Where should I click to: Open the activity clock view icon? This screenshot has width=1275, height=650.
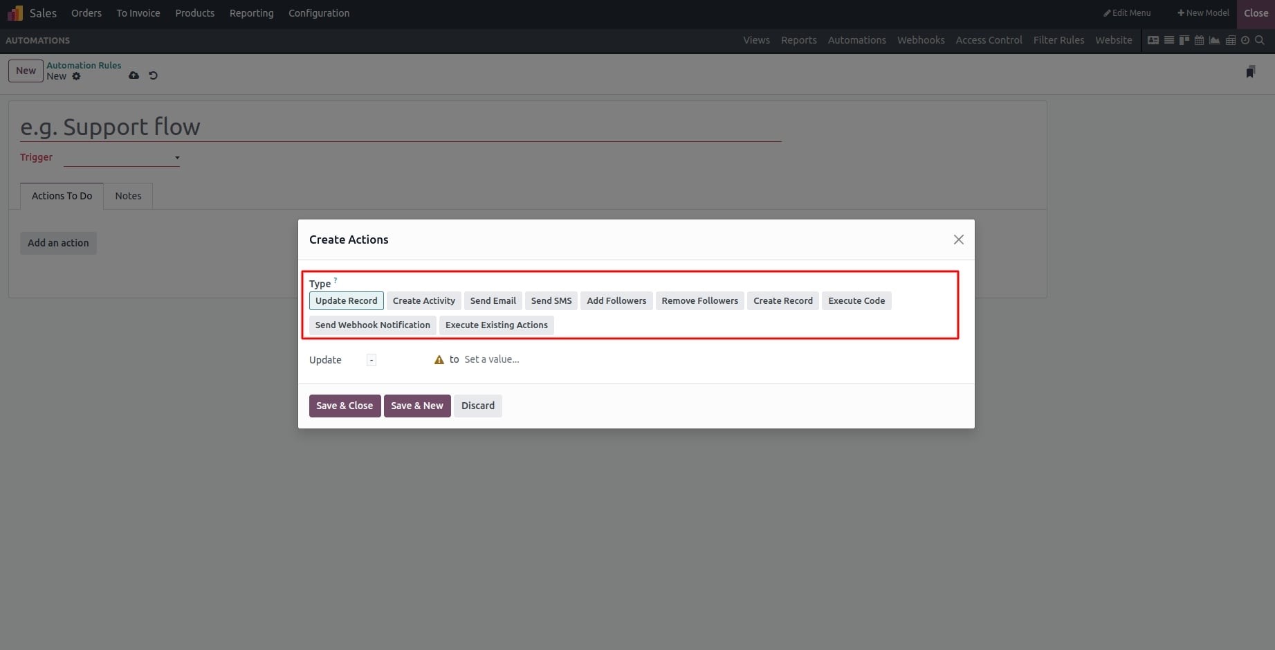[x=1245, y=40]
